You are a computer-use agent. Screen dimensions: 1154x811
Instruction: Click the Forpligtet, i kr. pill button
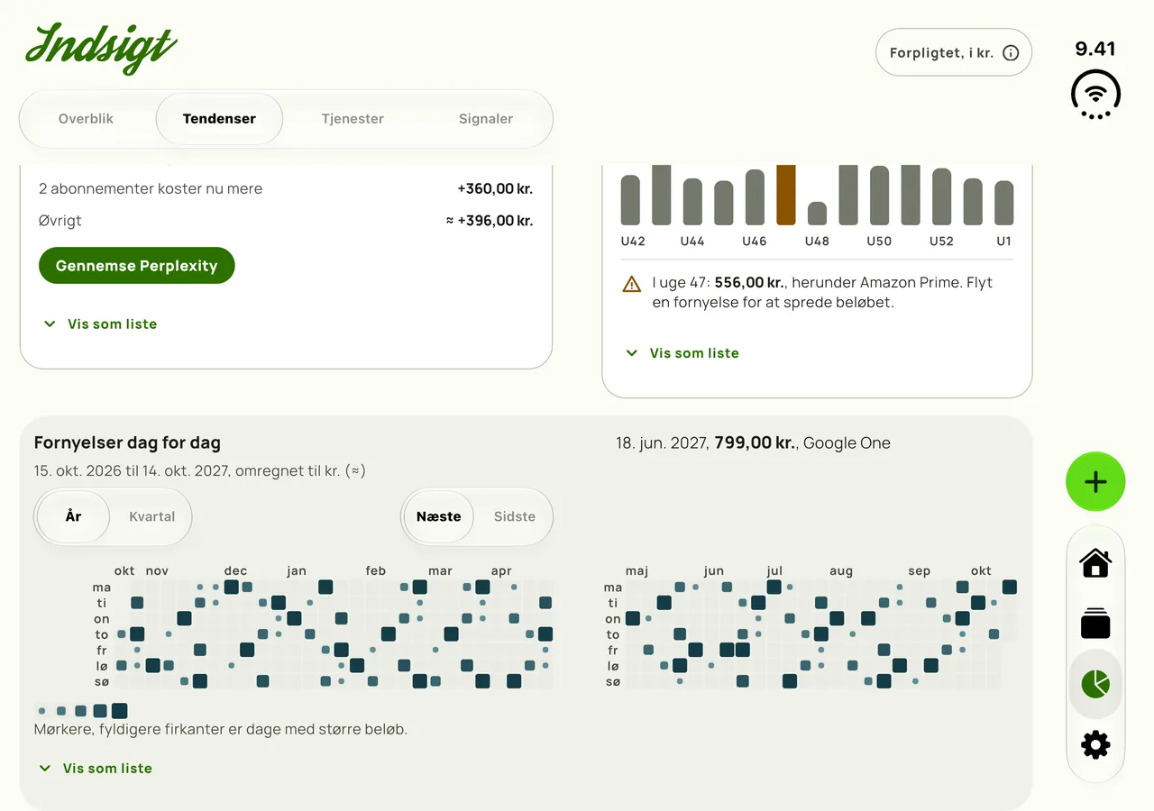(x=954, y=53)
